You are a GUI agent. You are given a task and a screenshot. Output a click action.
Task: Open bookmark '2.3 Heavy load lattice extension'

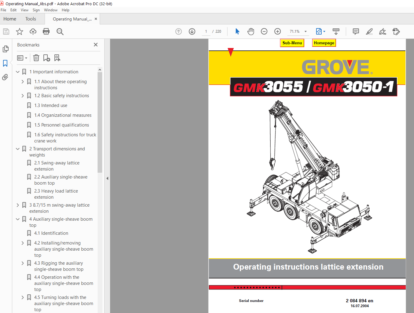coord(56,194)
